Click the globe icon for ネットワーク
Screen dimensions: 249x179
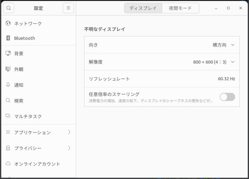click(8, 23)
